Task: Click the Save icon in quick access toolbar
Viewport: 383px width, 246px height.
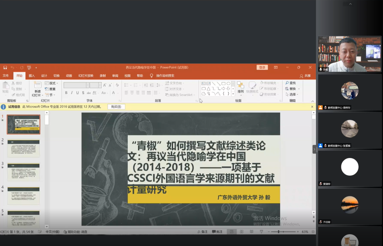Action: 5,67
